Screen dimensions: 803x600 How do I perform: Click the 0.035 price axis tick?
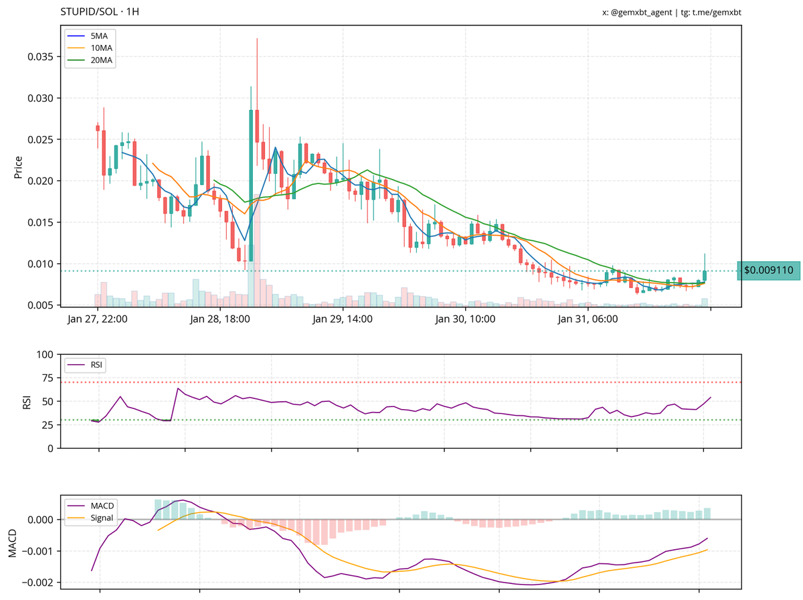pyautogui.click(x=40, y=57)
